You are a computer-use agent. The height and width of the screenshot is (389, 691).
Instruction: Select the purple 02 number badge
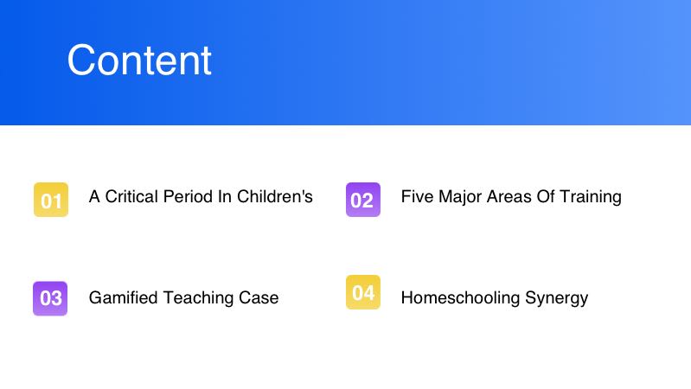(x=362, y=200)
